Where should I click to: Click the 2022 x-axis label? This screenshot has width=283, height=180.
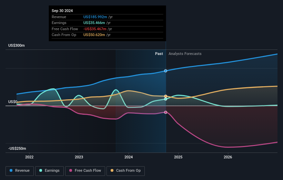pos(29,157)
